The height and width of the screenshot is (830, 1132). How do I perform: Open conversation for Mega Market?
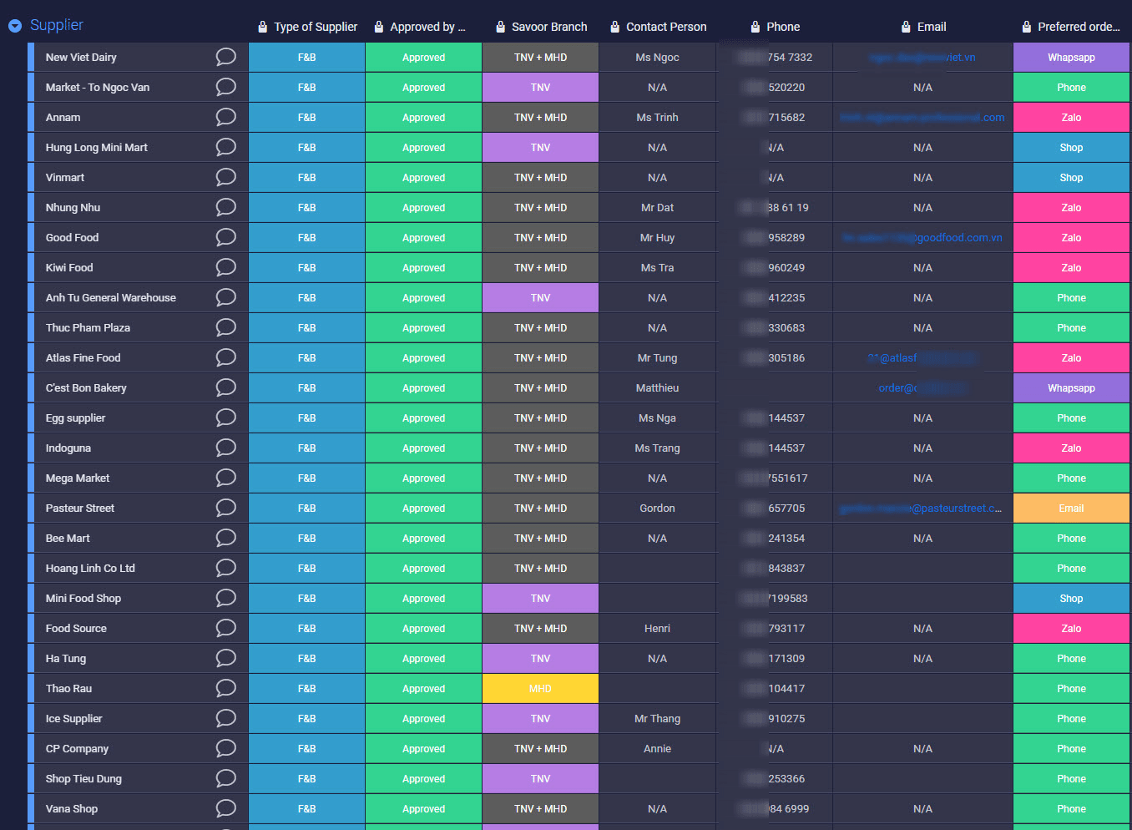pos(226,478)
